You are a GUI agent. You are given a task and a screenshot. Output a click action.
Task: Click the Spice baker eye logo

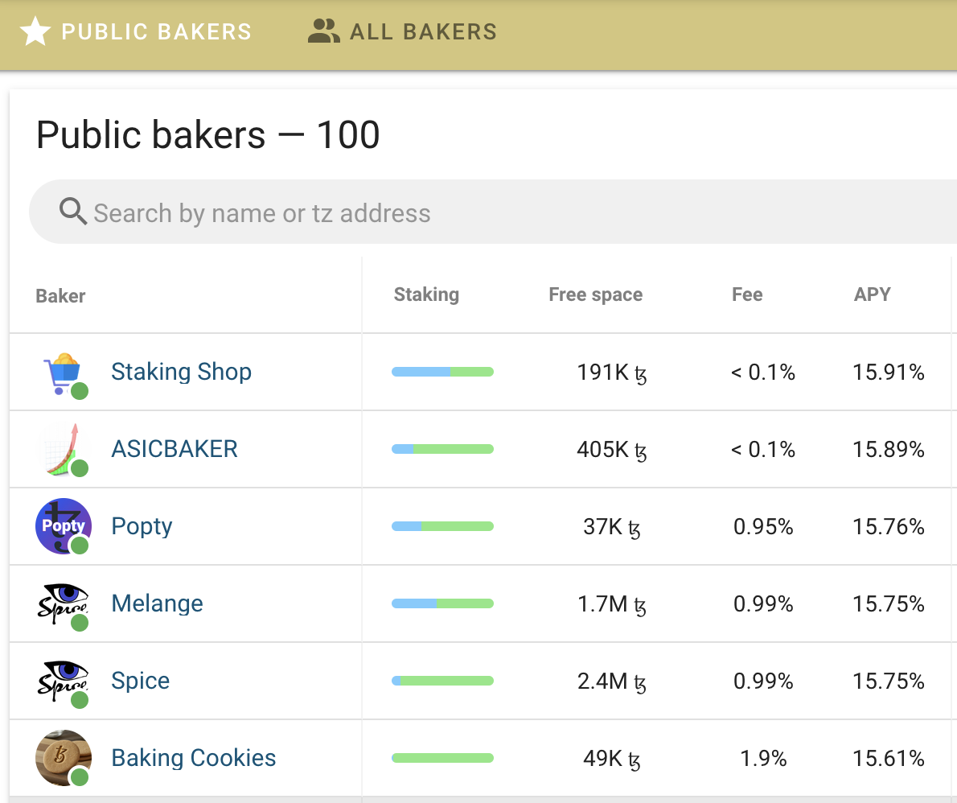pyautogui.click(x=63, y=681)
